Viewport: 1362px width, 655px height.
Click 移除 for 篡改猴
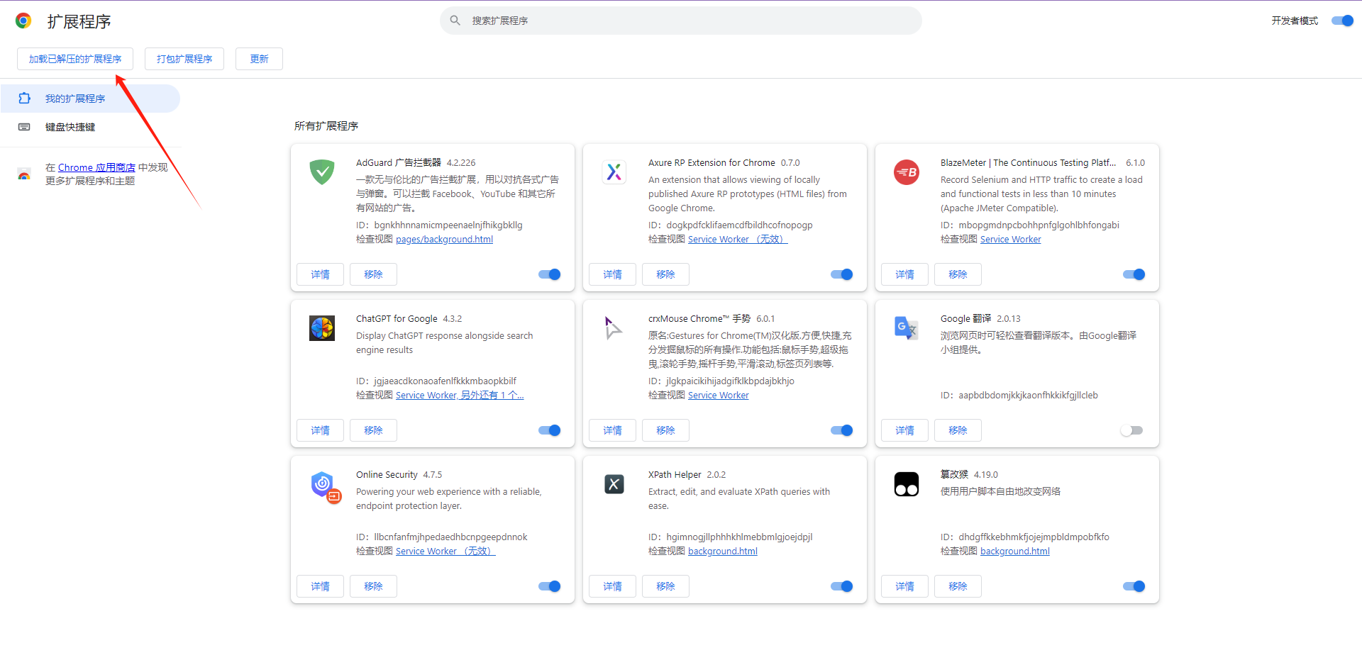pyautogui.click(x=958, y=586)
